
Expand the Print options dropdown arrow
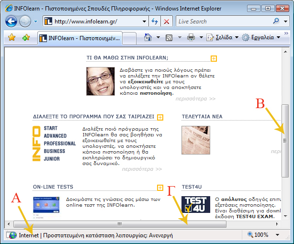coord(201,37)
